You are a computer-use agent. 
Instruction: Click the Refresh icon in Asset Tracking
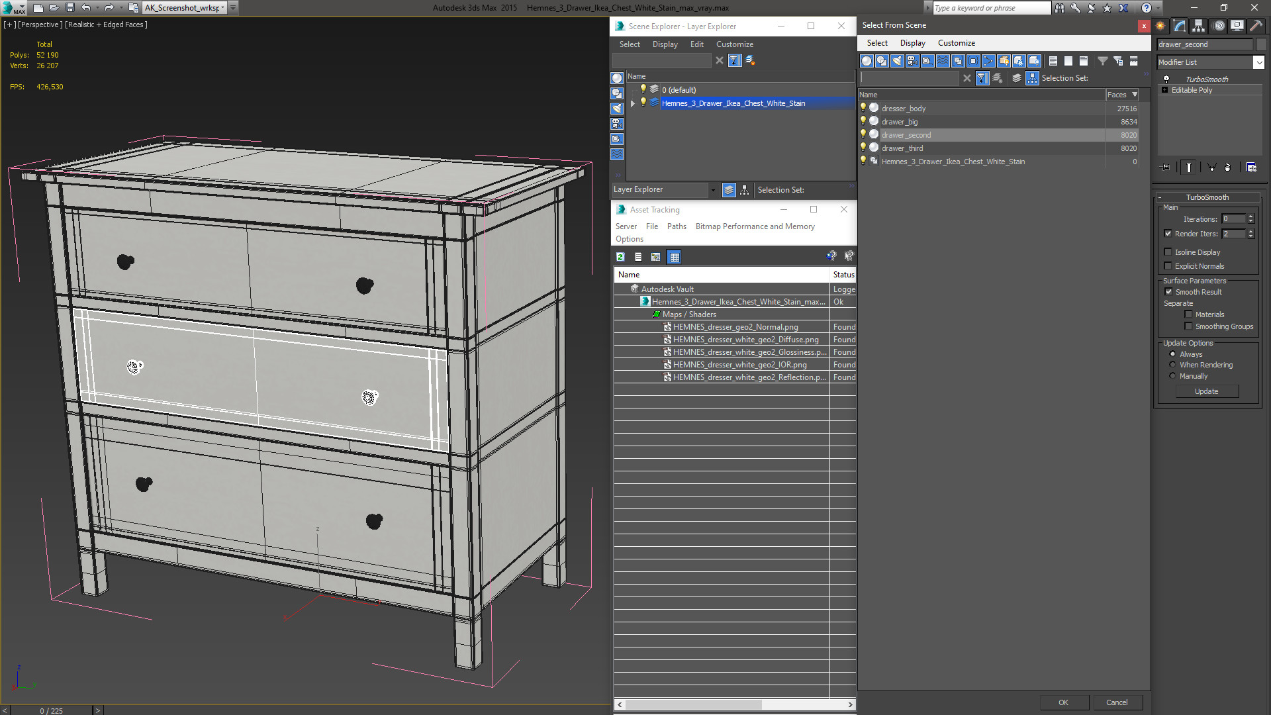click(x=620, y=257)
